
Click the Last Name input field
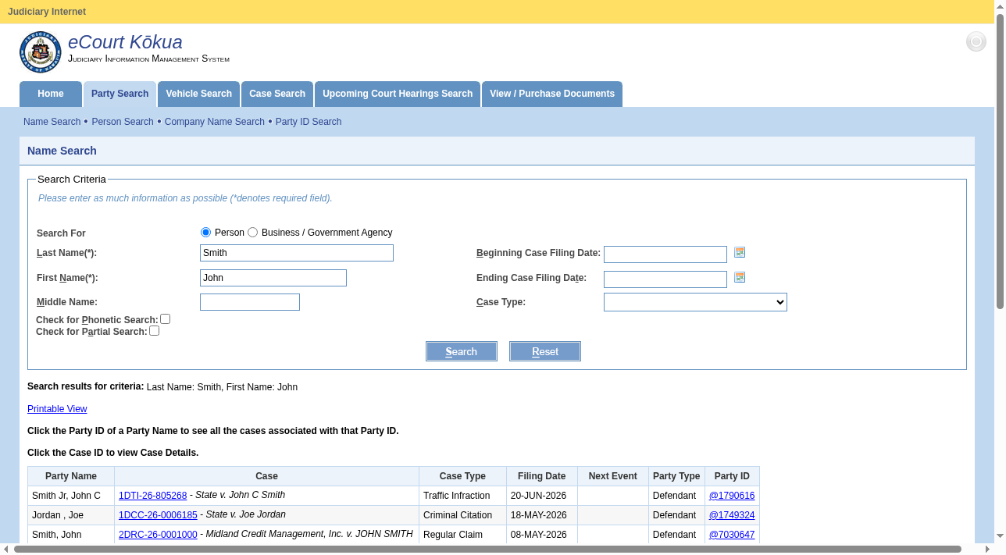point(297,253)
